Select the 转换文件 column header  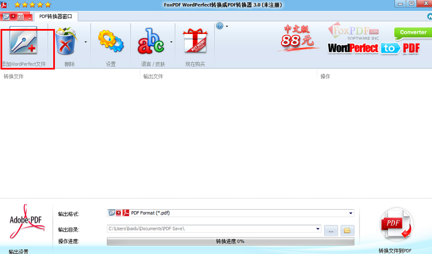coord(14,77)
